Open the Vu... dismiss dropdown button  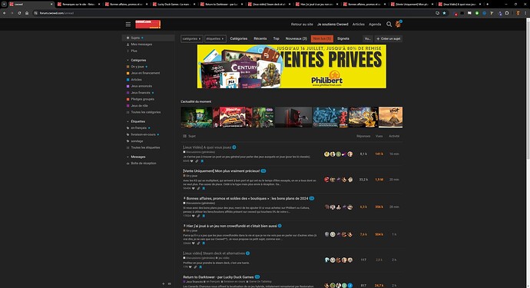click(x=367, y=39)
